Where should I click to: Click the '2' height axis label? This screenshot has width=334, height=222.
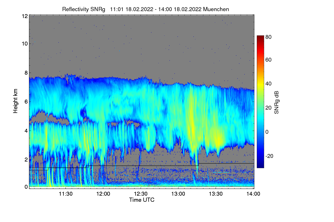[x=26, y=160]
